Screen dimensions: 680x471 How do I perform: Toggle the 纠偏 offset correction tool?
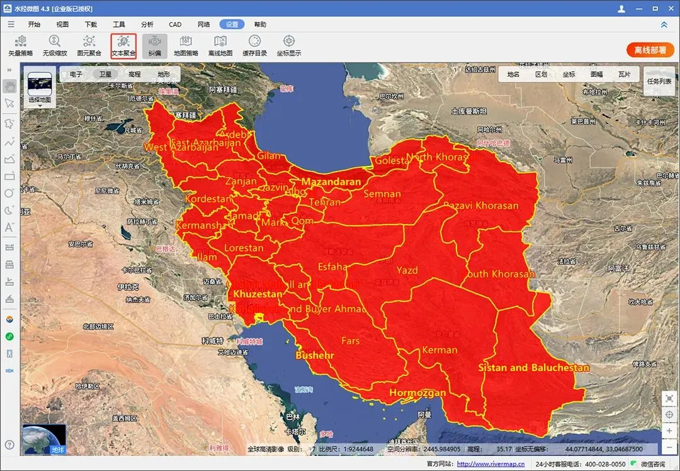tap(155, 46)
